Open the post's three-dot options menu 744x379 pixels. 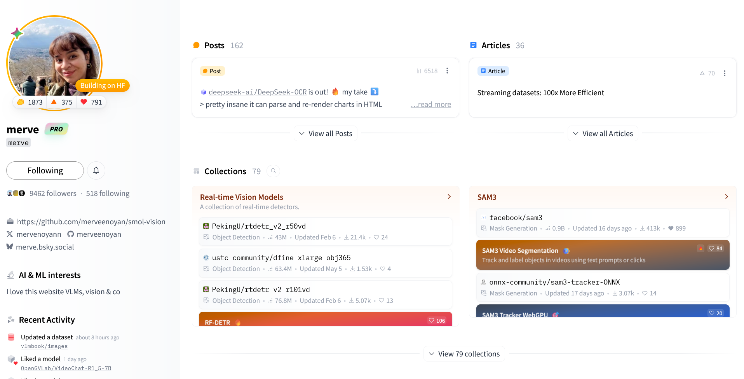(x=447, y=71)
